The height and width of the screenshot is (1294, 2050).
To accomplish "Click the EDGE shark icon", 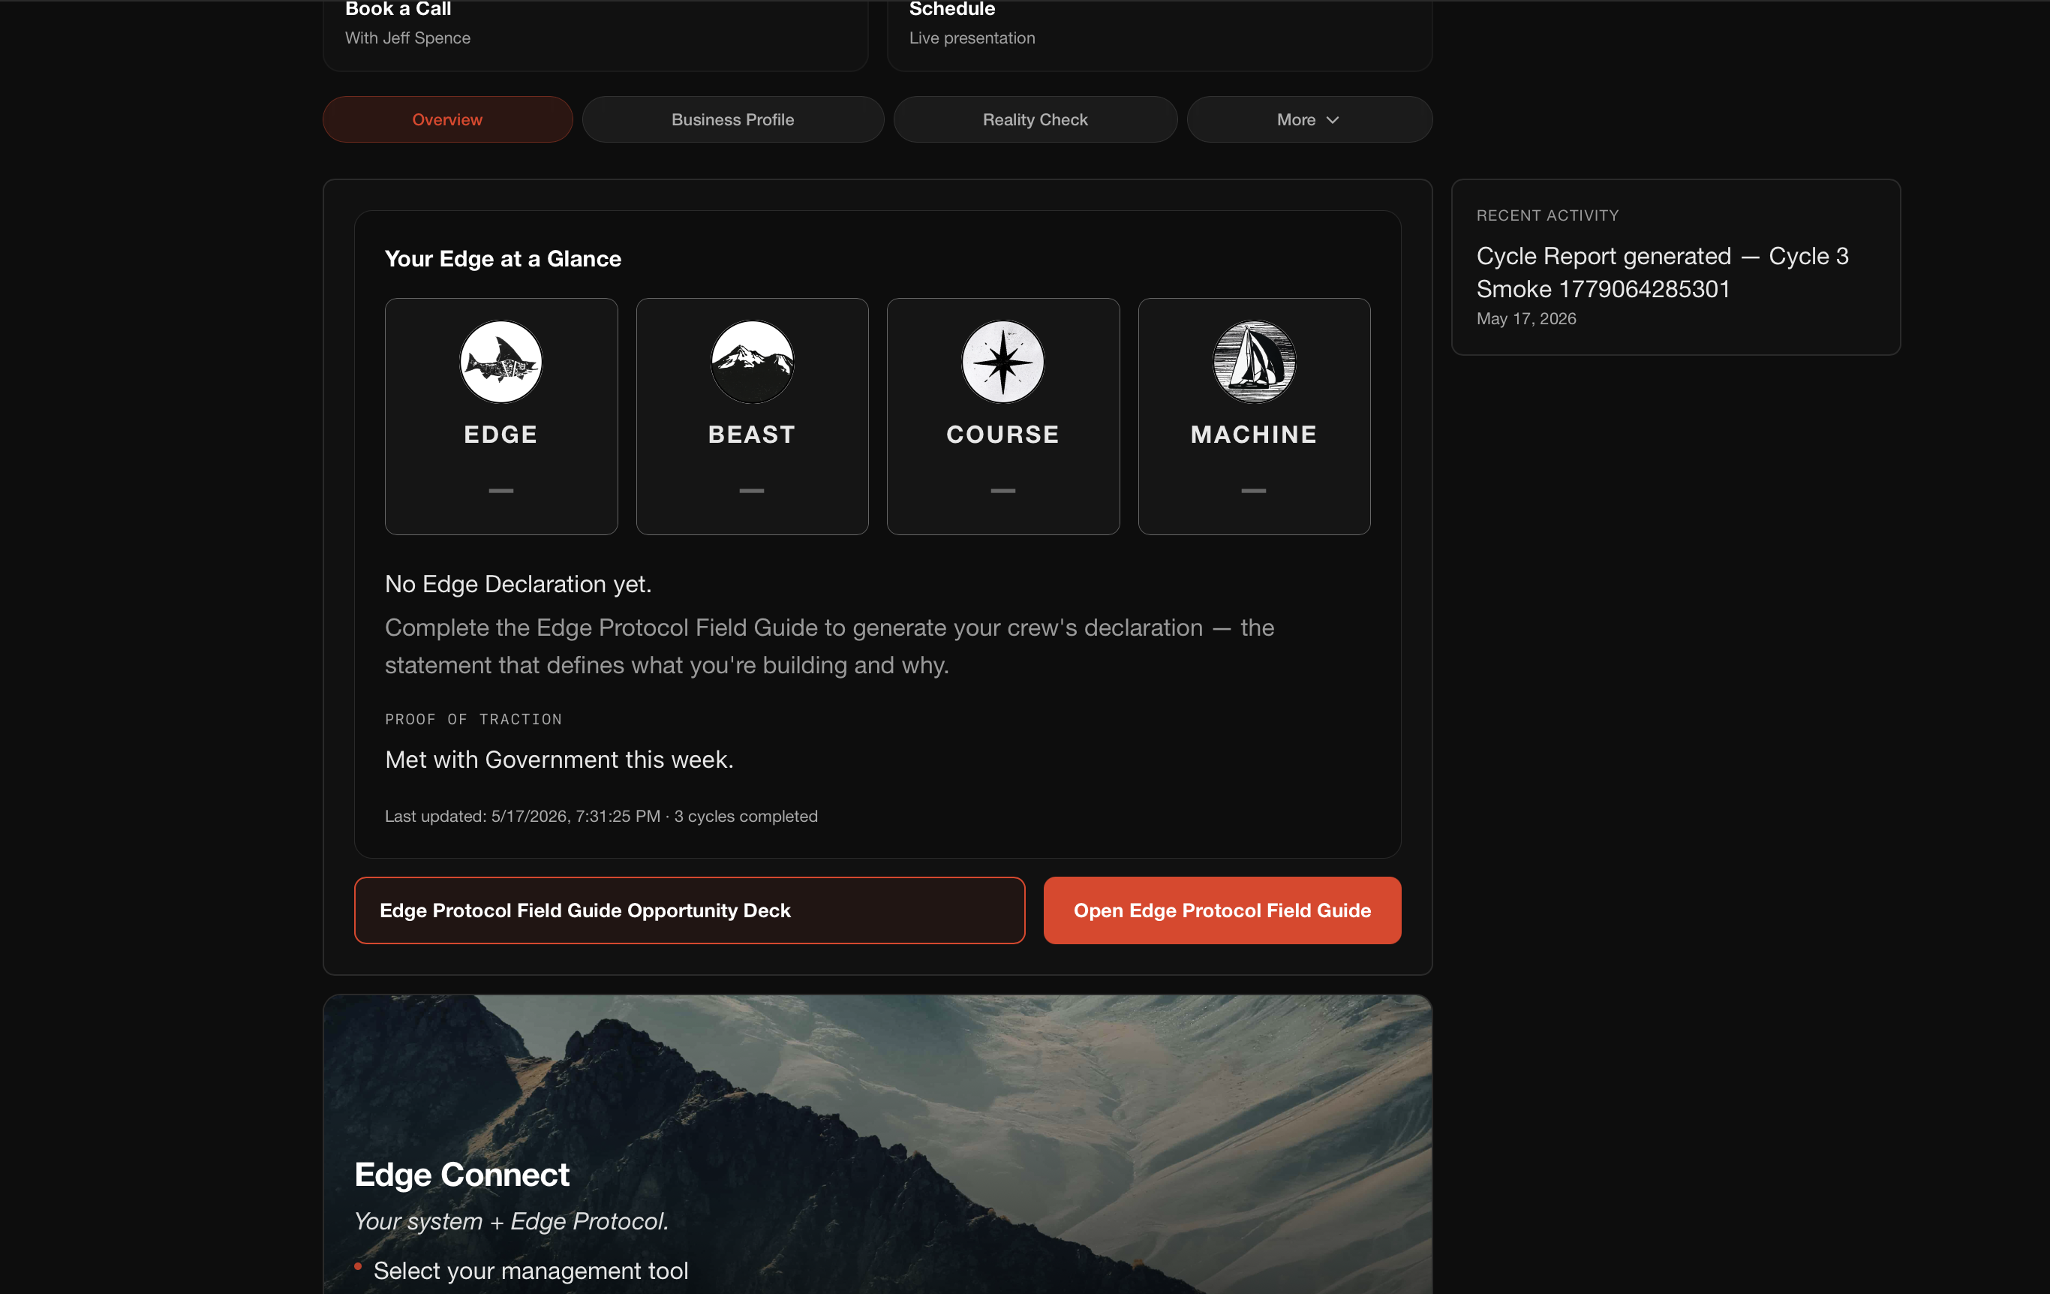I will pos(500,362).
